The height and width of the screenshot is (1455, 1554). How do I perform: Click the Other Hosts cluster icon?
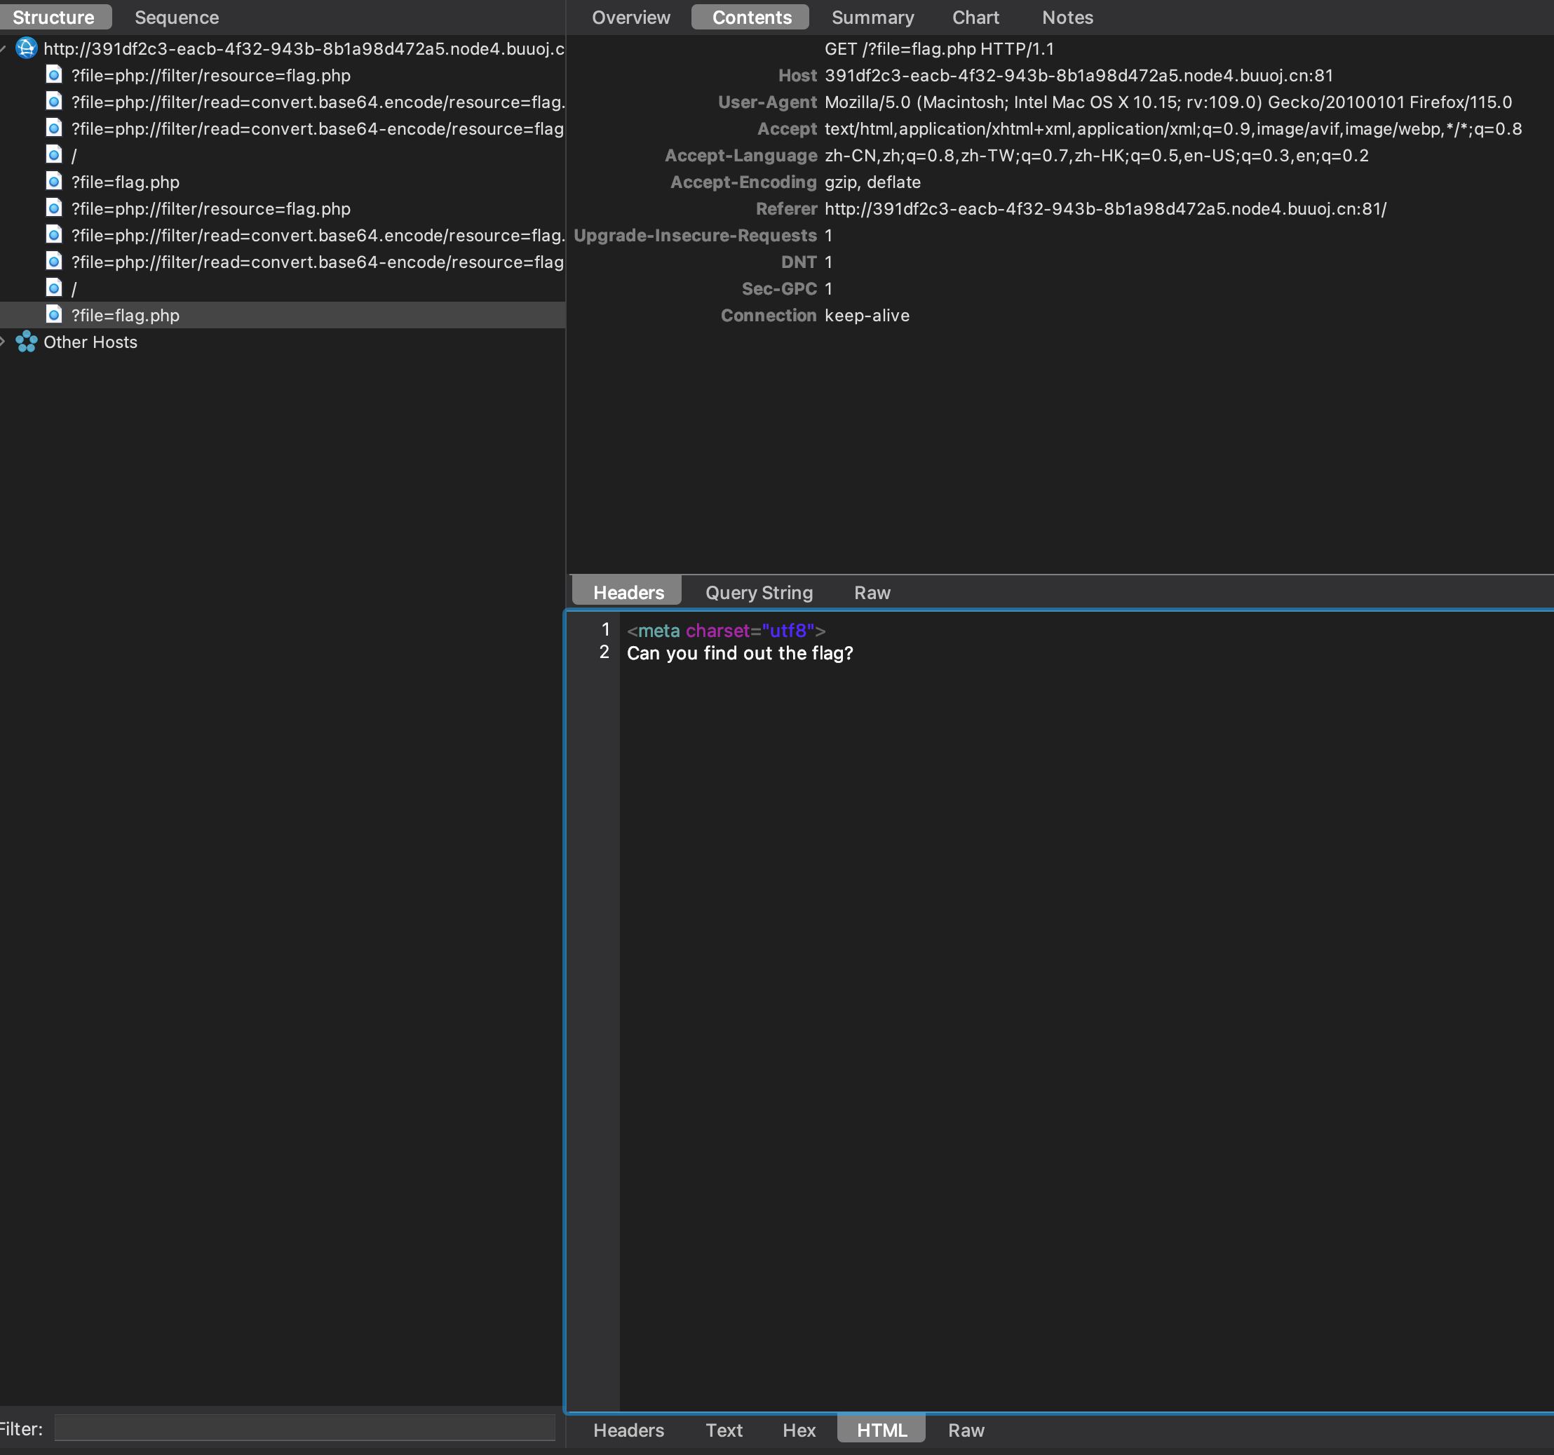coord(26,342)
